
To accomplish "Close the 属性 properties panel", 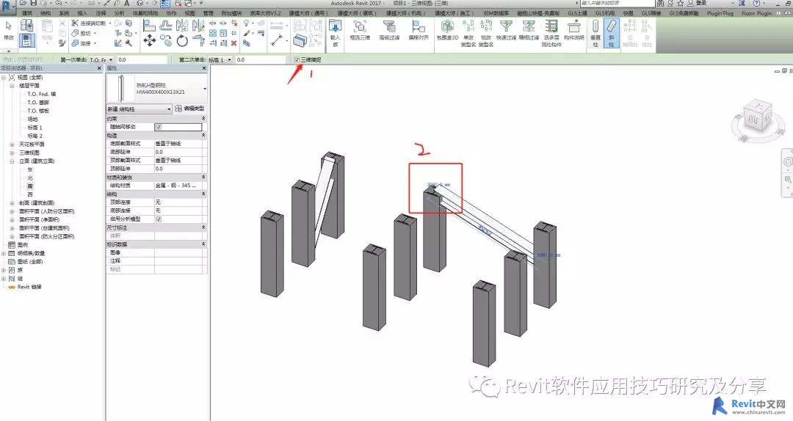I will coord(204,67).
